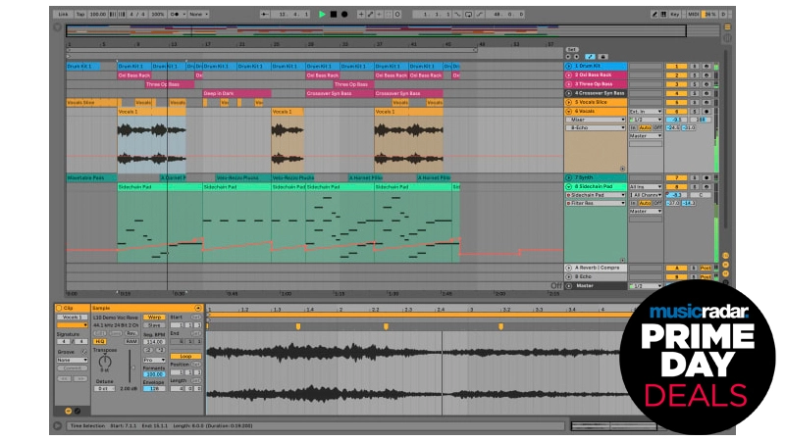Collapse the 8 Sidechain Pad track

tap(569, 186)
